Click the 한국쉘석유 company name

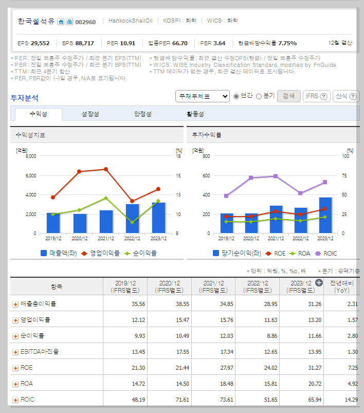click(x=36, y=21)
